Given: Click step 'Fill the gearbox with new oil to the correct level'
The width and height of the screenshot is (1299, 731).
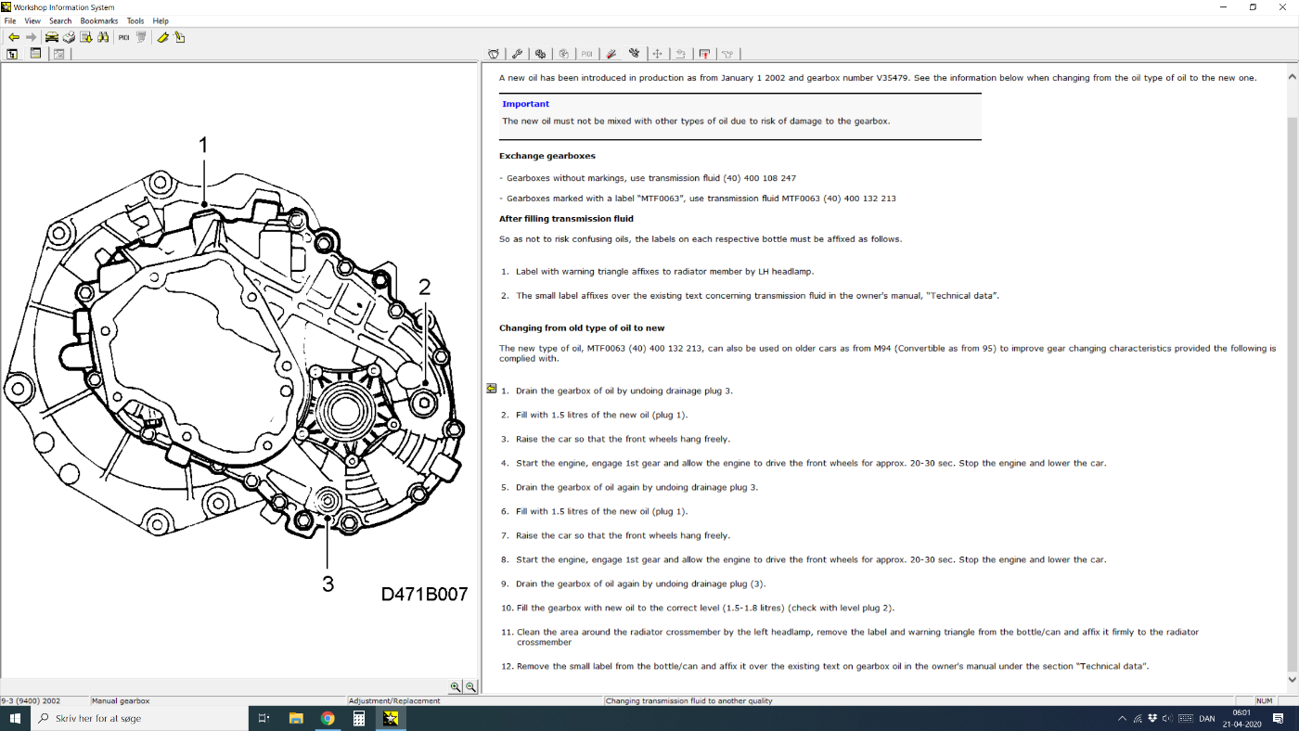Looking at the screenshot, I should pos(705,609).
